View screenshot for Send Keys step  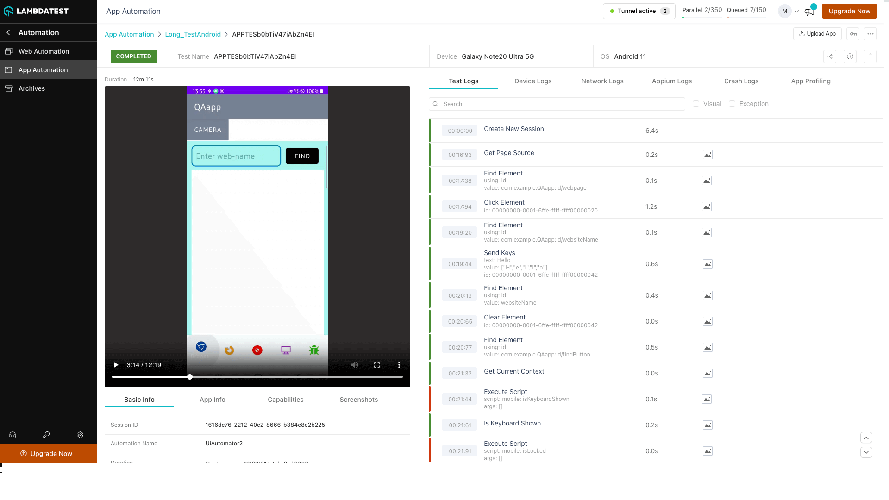[707, 264]
